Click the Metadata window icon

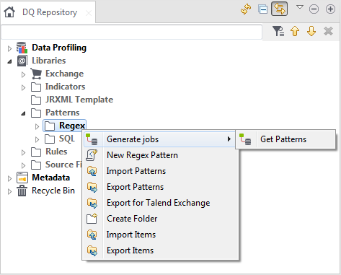pyautogui.click(x=22, y=178)
